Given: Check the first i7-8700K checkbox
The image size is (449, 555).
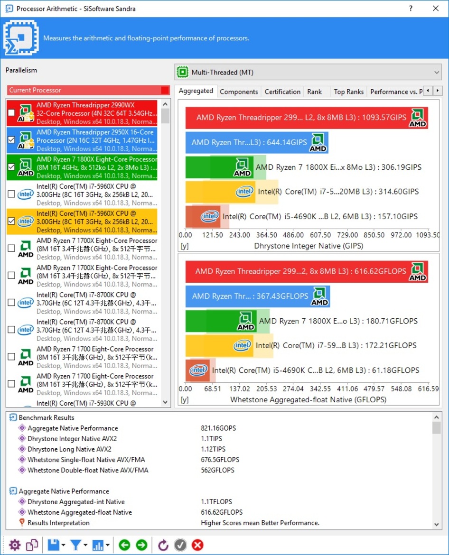Looking at the screenshot, I should pyautogui.click(x=11, y=302).
